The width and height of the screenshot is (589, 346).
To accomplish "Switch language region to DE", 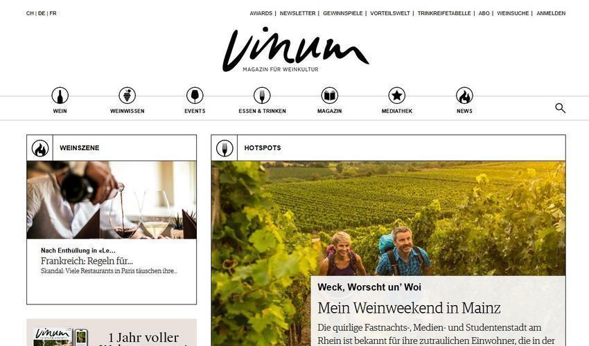I will click(x=42, y=13).
